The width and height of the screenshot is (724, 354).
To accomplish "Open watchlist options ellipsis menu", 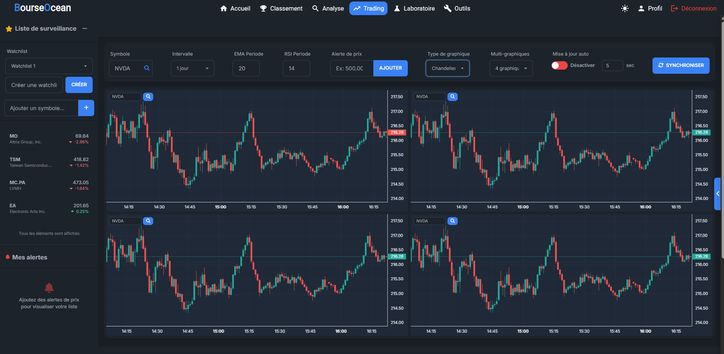I will pyautogui.click(x=85, y=28).
